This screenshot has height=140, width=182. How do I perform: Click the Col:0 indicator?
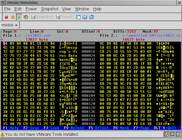click(62, 31)
